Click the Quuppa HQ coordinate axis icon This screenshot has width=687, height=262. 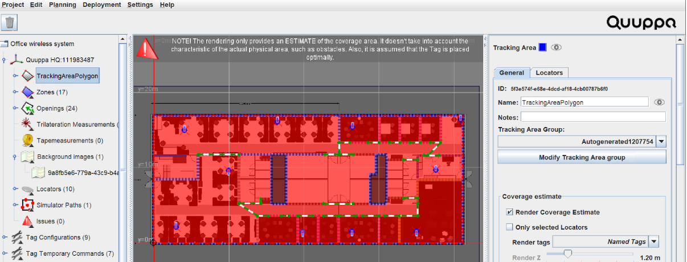[x=17, y=59]
